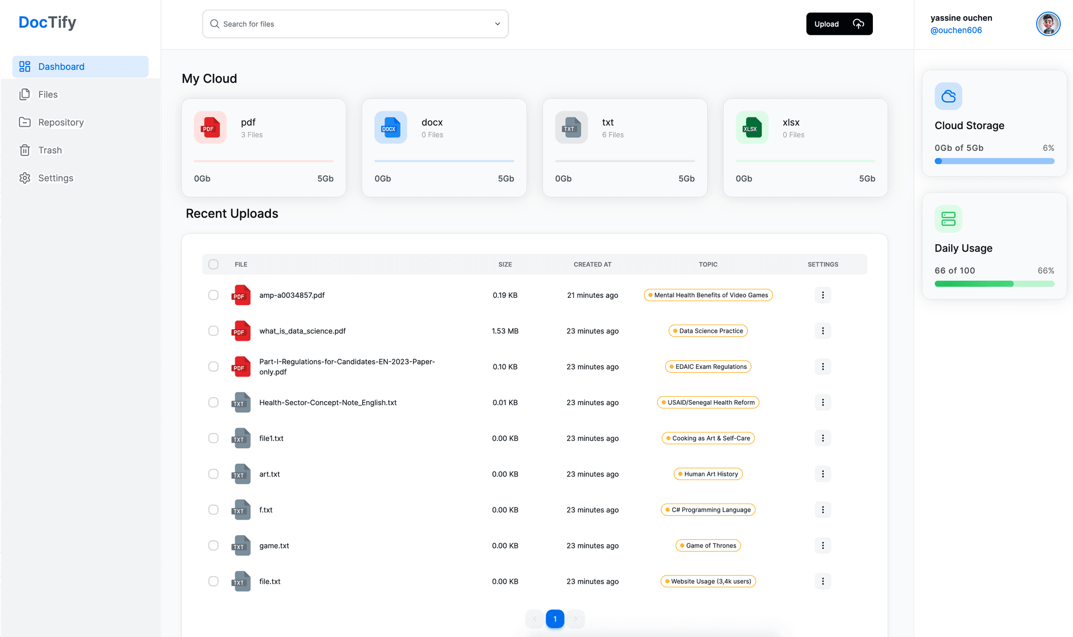Tick the art.txt checkbox

click(x=213, y=474)
